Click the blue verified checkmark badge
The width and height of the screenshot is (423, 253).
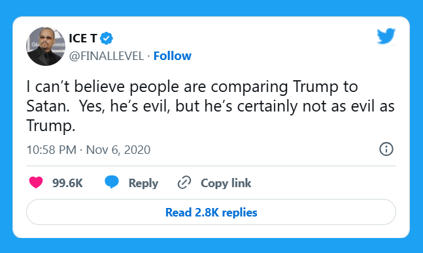pos(107,38)
